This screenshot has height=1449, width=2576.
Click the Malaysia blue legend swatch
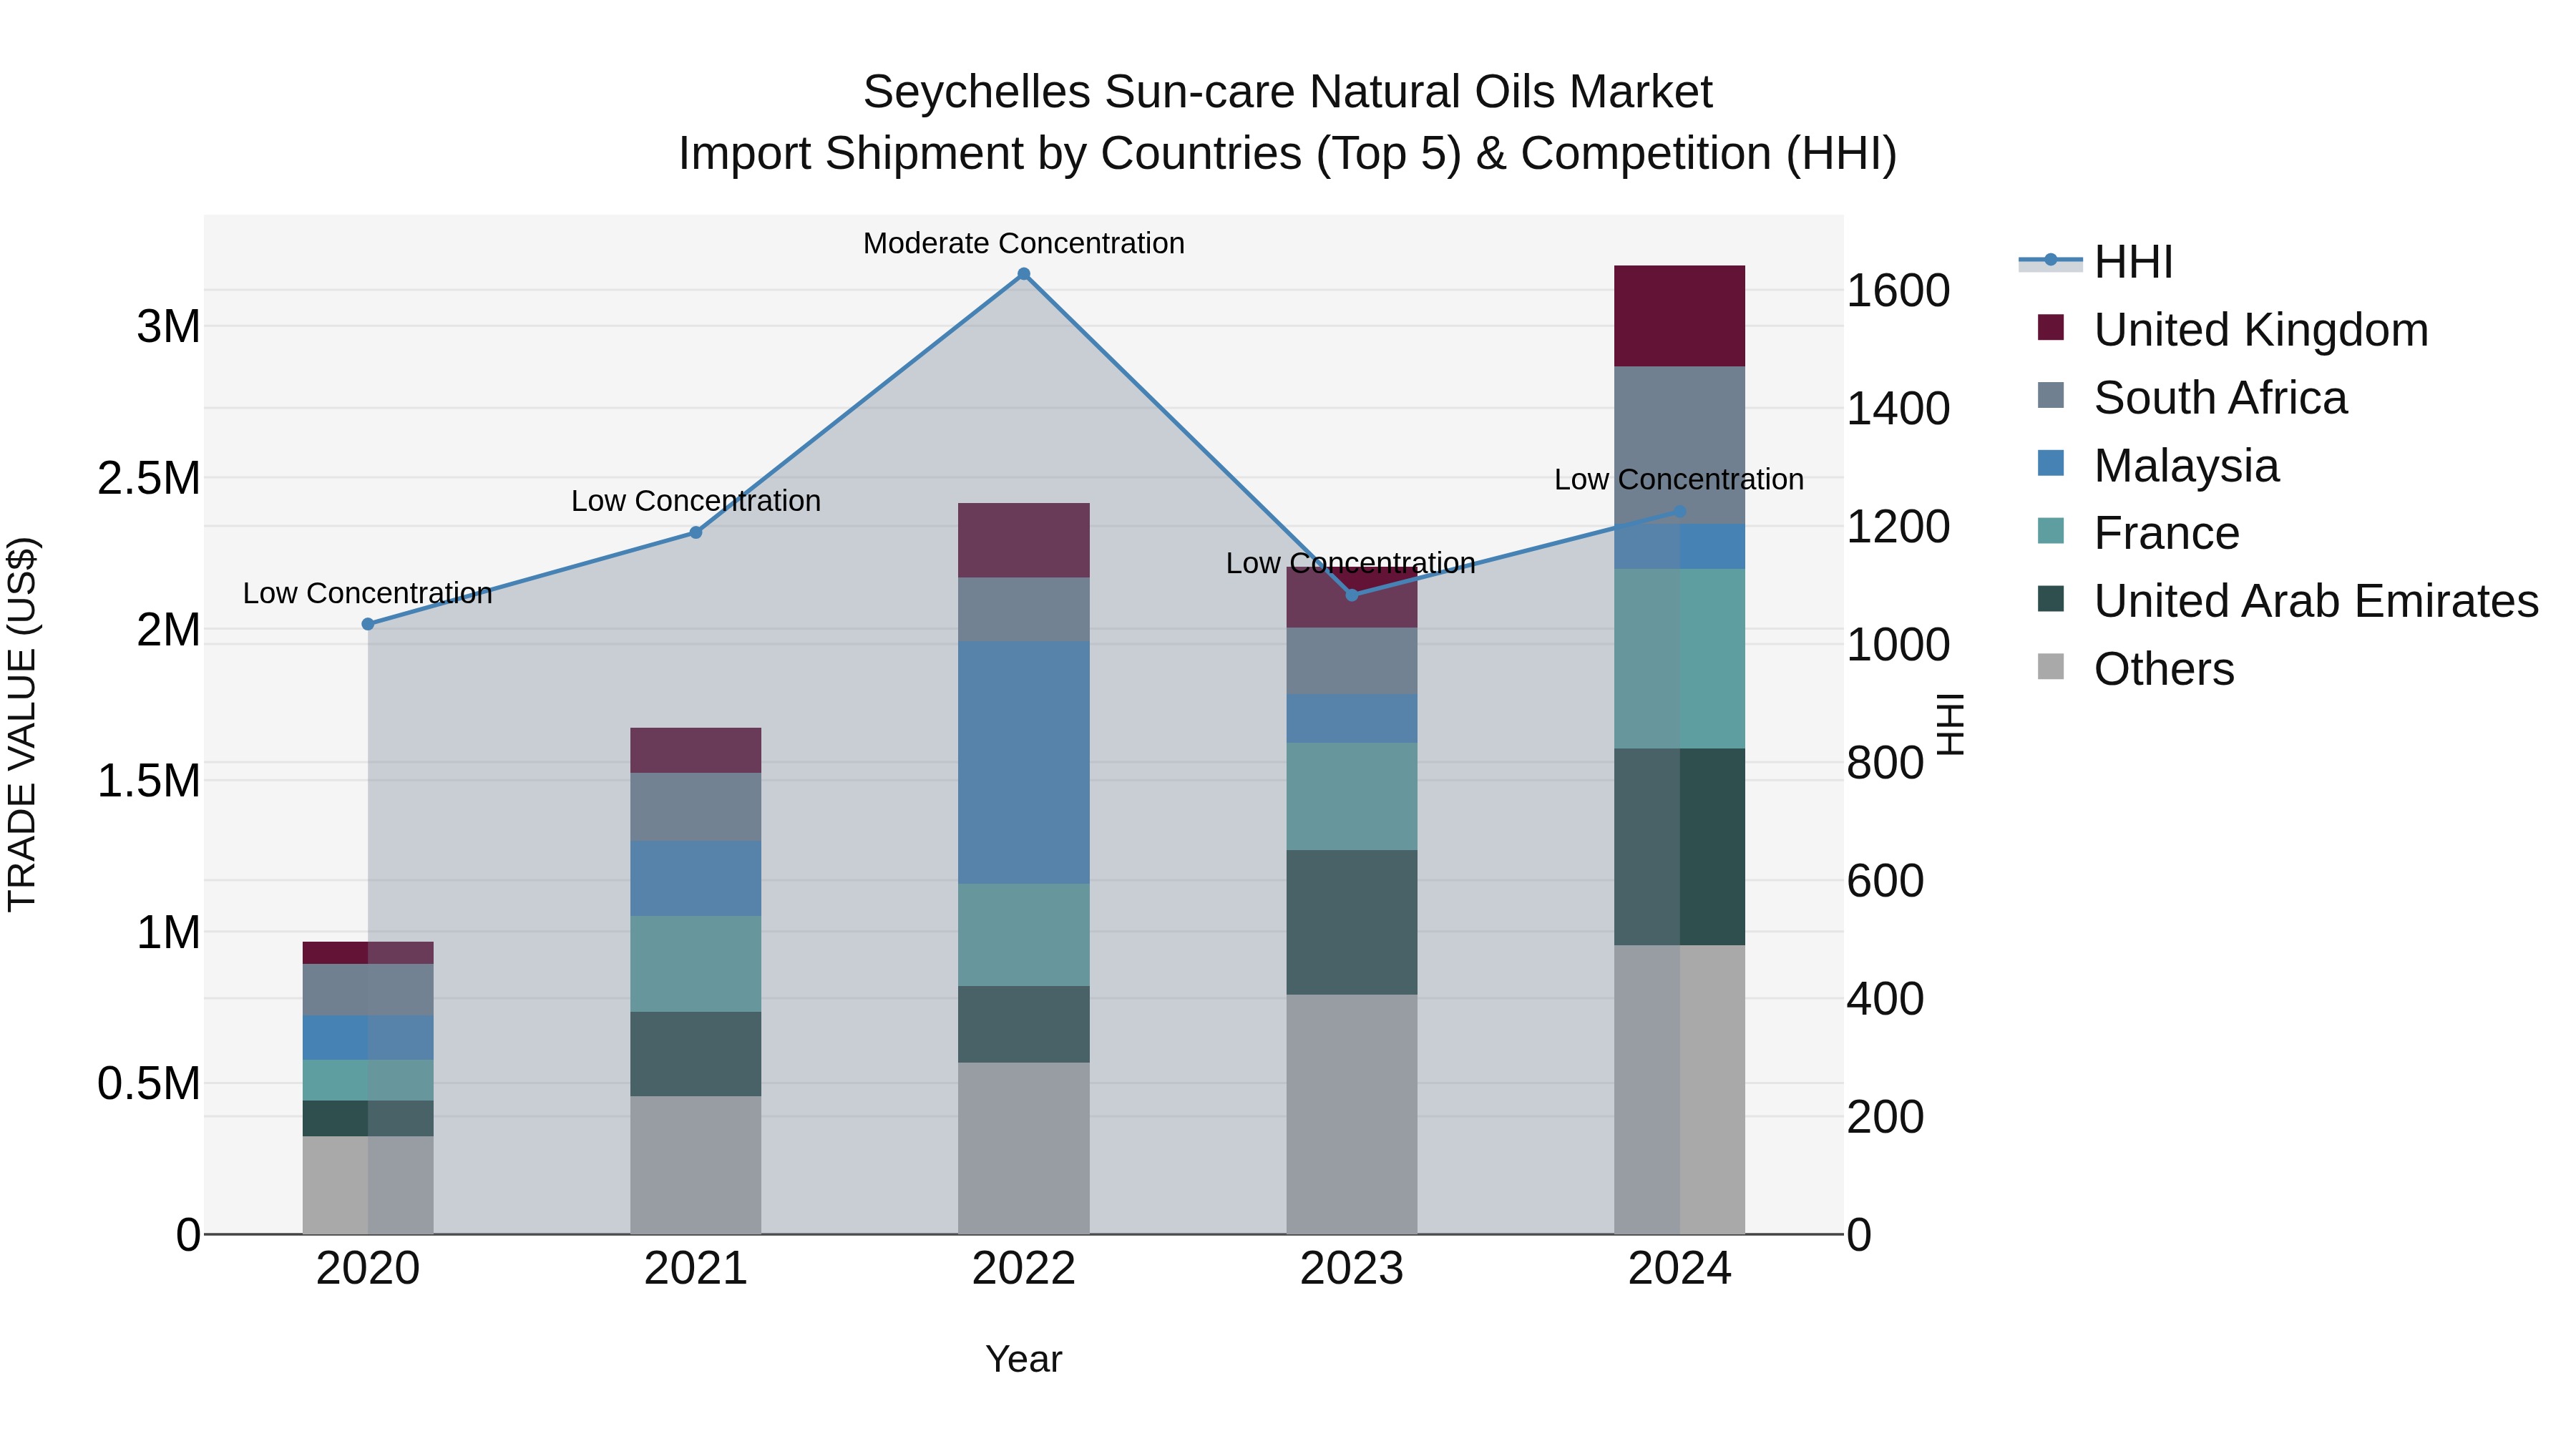(2050, 463)
